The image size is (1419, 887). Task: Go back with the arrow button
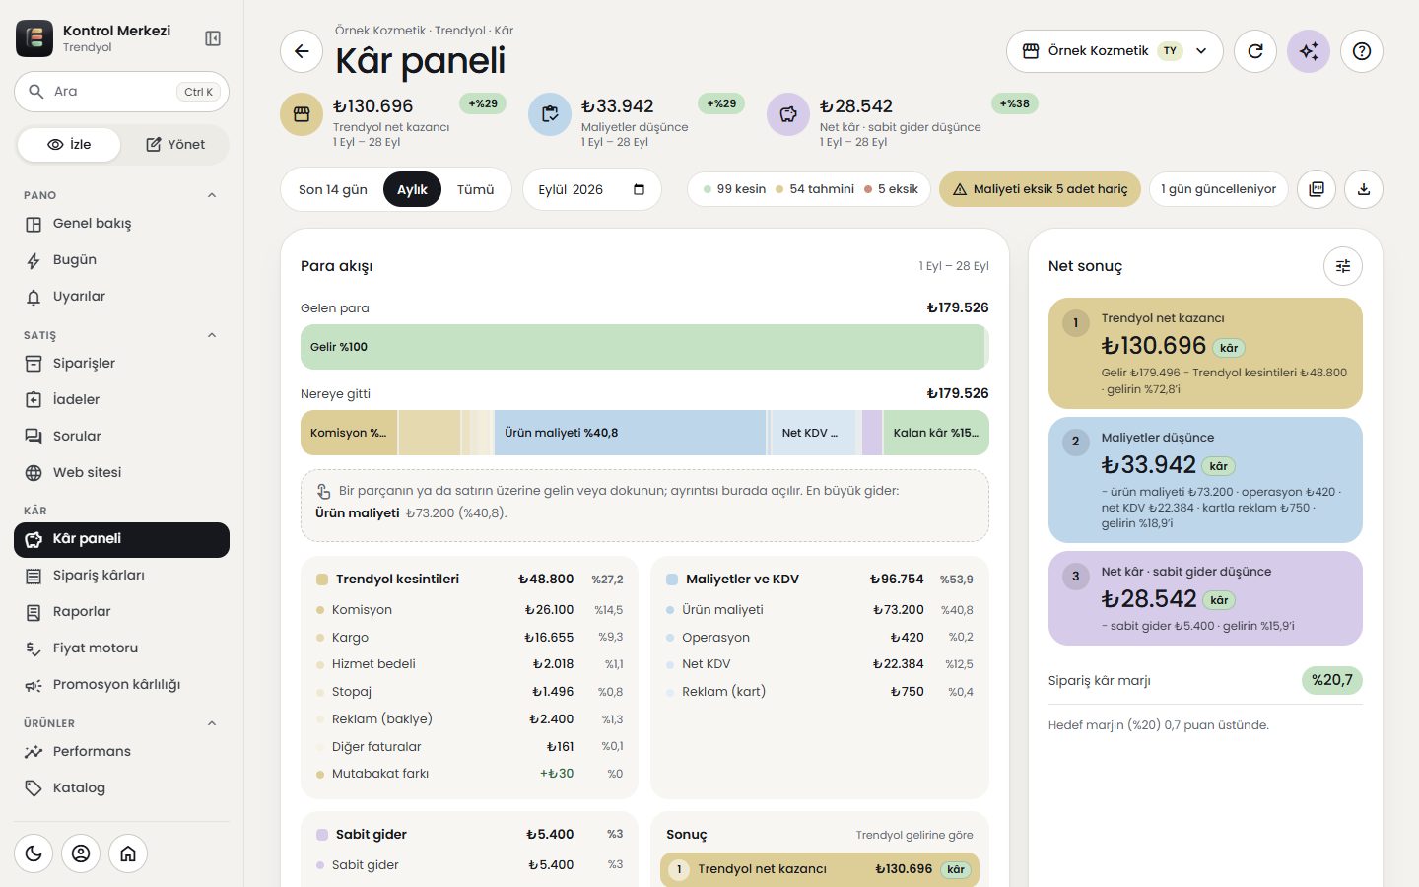(x=302, y=51)
